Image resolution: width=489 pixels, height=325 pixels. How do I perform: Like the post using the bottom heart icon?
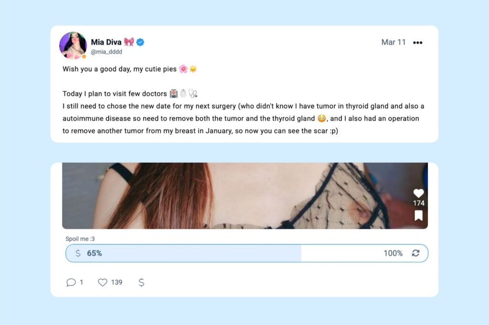(103, 282)
